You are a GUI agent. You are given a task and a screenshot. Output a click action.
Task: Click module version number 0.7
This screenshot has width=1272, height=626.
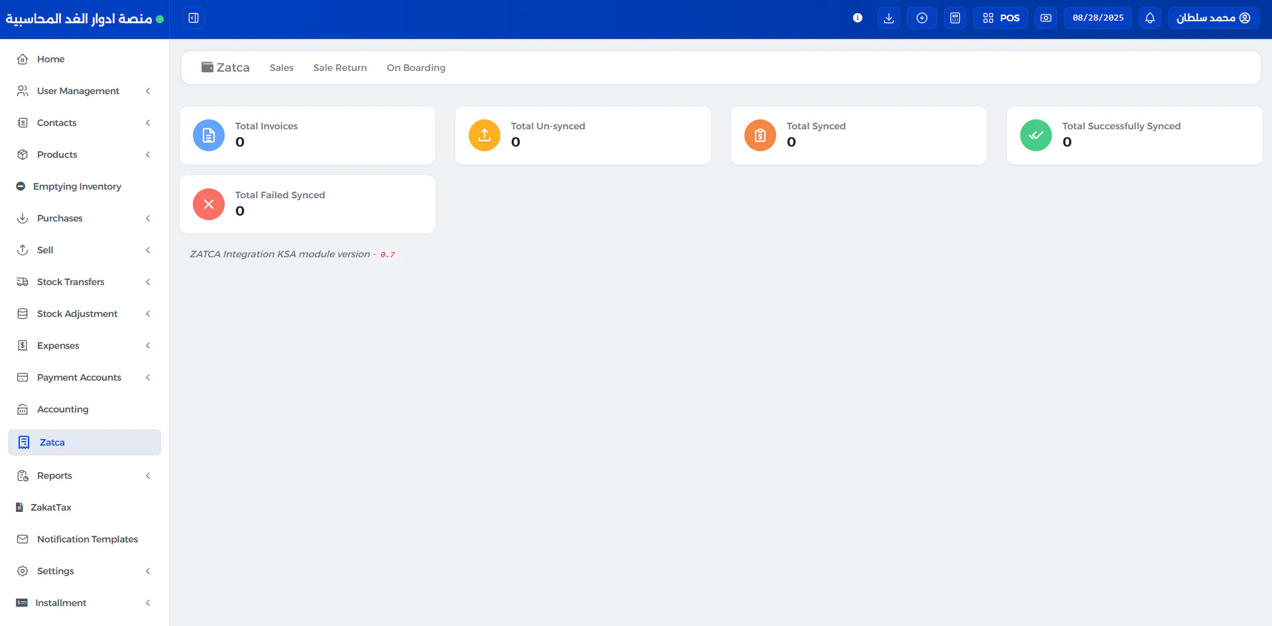tap(388, 255)
